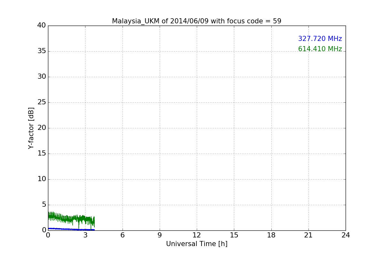Click the x-axis tick label '12'

(x=197, y=235)
